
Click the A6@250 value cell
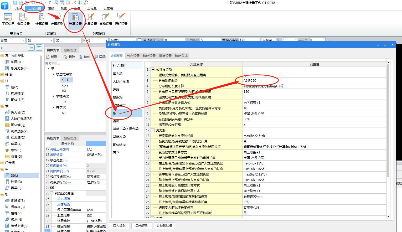tap(314, 80)
